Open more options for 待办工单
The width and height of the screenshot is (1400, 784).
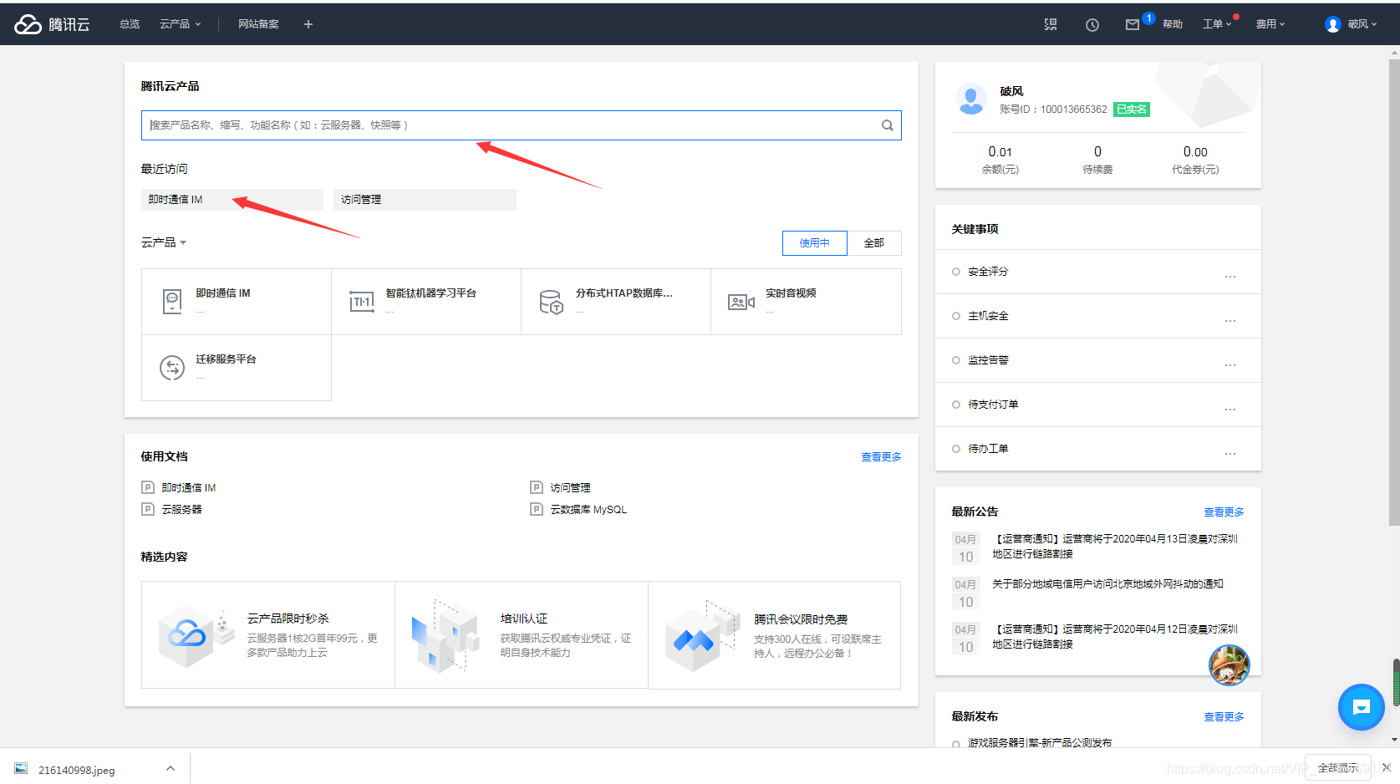tap(1230, 454)
